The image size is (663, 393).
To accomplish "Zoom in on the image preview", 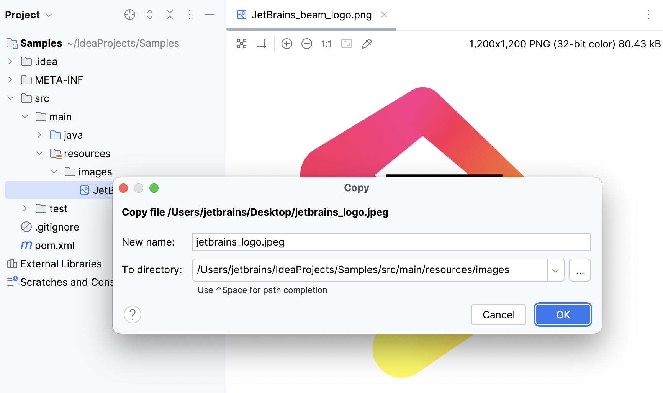I will point(286,44).
